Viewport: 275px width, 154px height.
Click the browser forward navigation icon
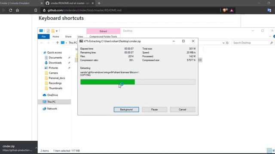(x=3, y=10)
